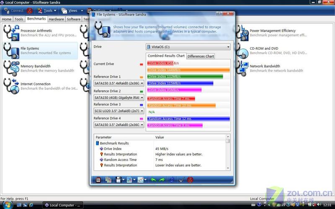Click the Reference Drive 4 magenta swatch
Viewport: 335px width, 209px height.
pyautogui.click(x=141, y=119)
